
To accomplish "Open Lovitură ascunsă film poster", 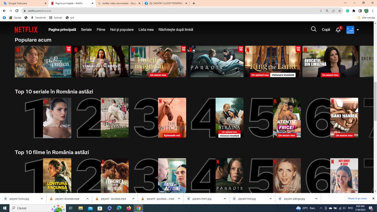I will [57, 176].
